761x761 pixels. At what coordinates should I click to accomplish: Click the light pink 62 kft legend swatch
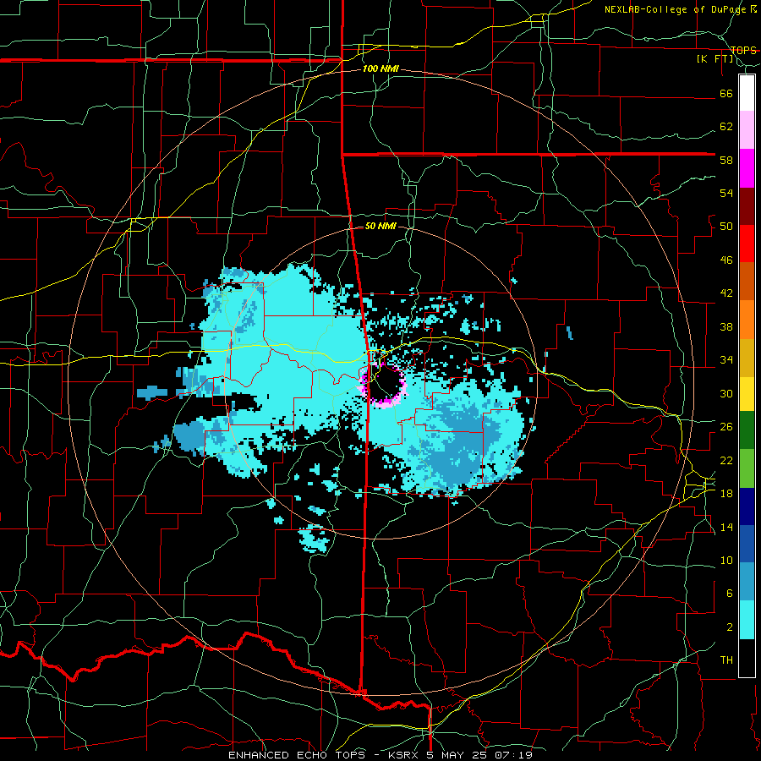747,130
